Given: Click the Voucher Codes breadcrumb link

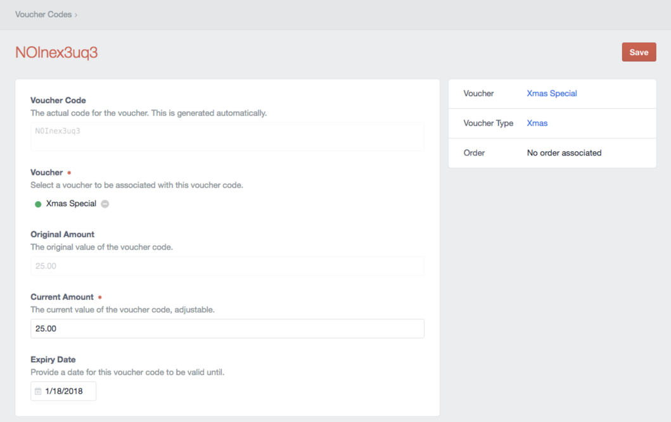Looking at the screenshot, I should click(x=43, y=14).
